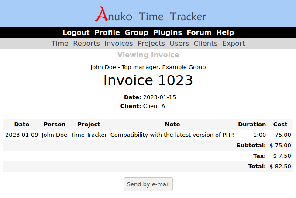Screen dimensions: 296x198
Task: Click the Date column header
Action: pyautogui.click(x=22, y=124)
